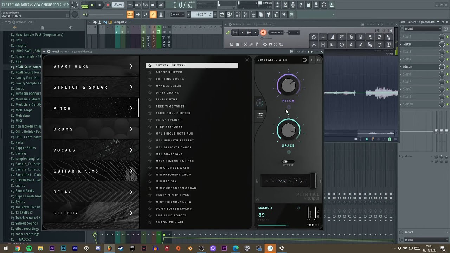Open the OPTIONS menu
450x253 pixels.
click(x=47, y=5)
